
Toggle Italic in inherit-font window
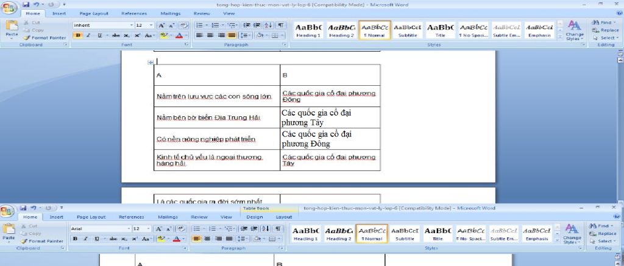pyautogui.click(x=88, y=35)
